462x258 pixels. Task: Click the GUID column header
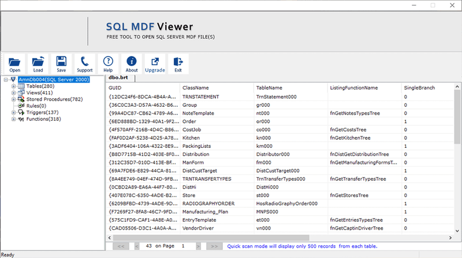coord(143,88)
